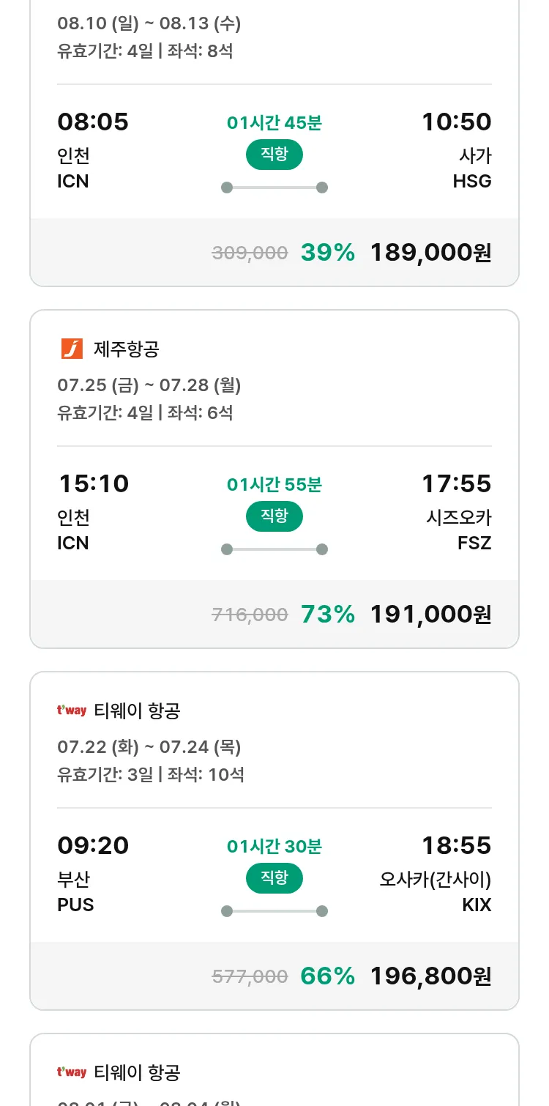549x1106 pixels.
Task: Click the 부산 PUS departure airport
Action: coord(75,891)
